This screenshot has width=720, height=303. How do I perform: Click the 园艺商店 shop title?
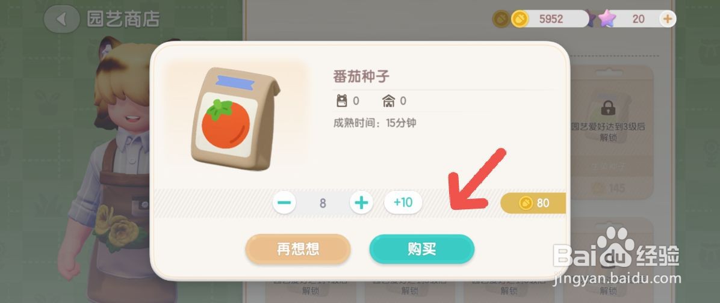(123, 19)
